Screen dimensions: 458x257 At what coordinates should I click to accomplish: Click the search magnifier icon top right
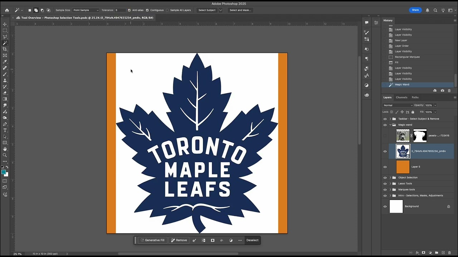[435, 10]
